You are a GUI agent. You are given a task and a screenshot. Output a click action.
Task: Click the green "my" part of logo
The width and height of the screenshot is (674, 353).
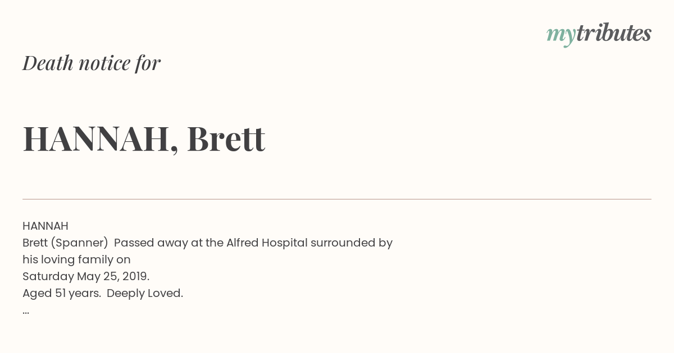561,36
